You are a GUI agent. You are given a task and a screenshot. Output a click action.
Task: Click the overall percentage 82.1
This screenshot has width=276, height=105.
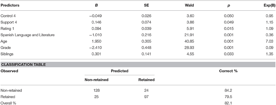[x=228, y=103]
